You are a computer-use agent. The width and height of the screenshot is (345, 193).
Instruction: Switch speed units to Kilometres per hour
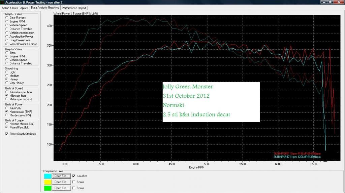pyautogui.click(x=7, y=92)
